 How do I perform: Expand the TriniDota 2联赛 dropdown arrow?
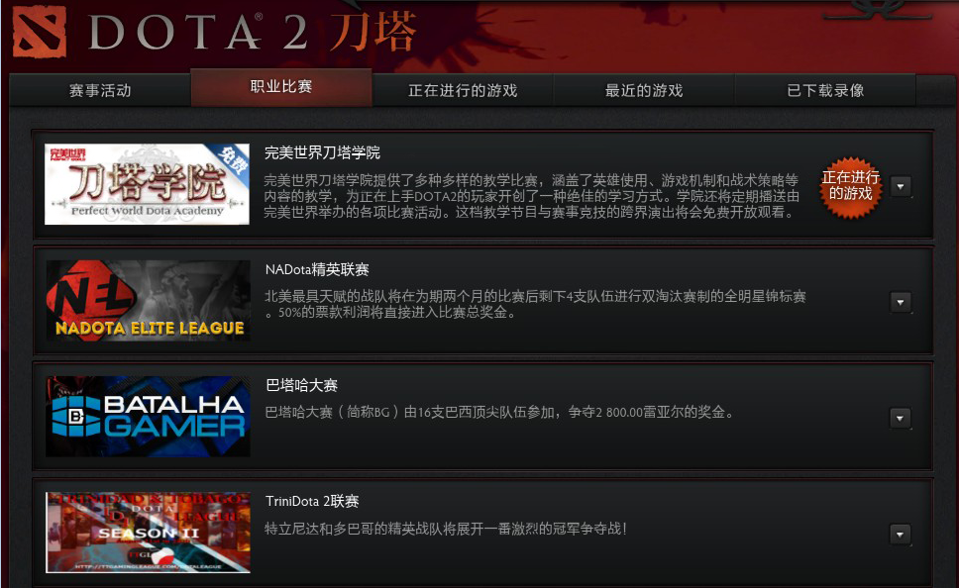[901, 535]
